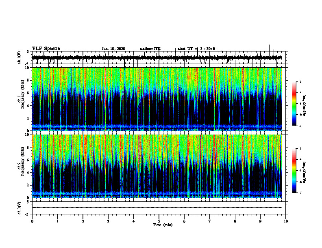Viewport: 322px width, 248px height.
Task: Select ch.2 frequency tick "8"
Action: 29,148
